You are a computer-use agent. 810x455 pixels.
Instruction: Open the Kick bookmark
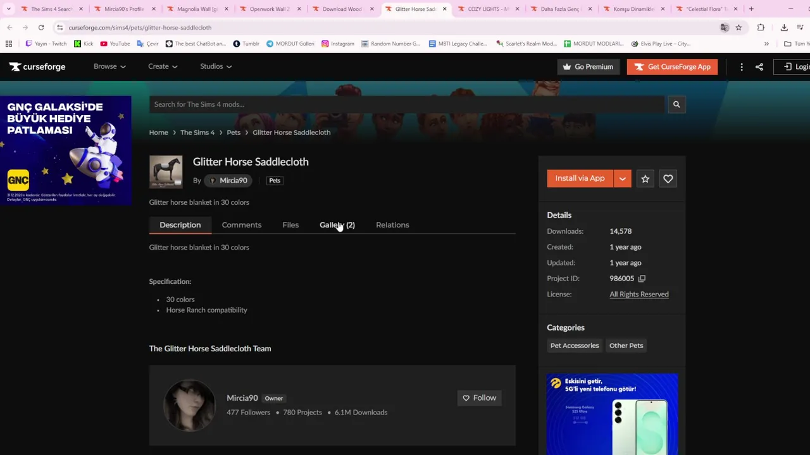pyautogui.click(x=83, y=44)
